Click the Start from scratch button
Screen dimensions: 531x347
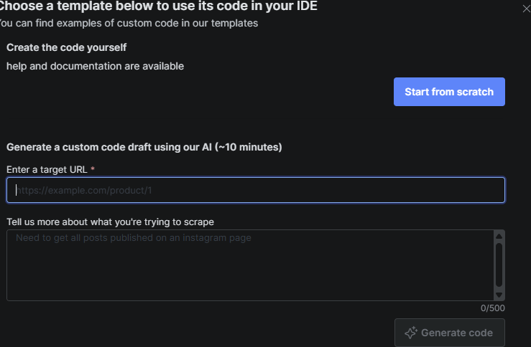click(x=449, y=92)
